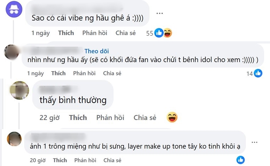Click 'Phản hồi' under 'thấy bình thường' comment

[110, 118]
